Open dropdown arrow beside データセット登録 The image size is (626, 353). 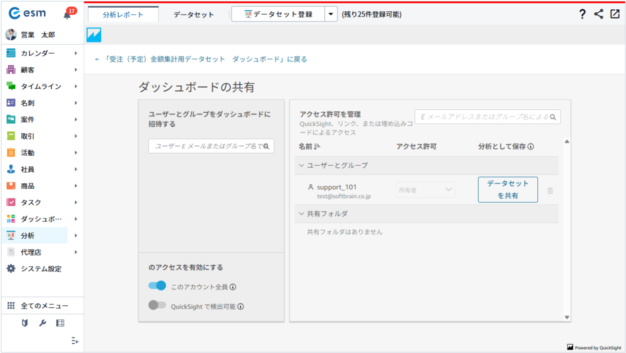[331, 15]
